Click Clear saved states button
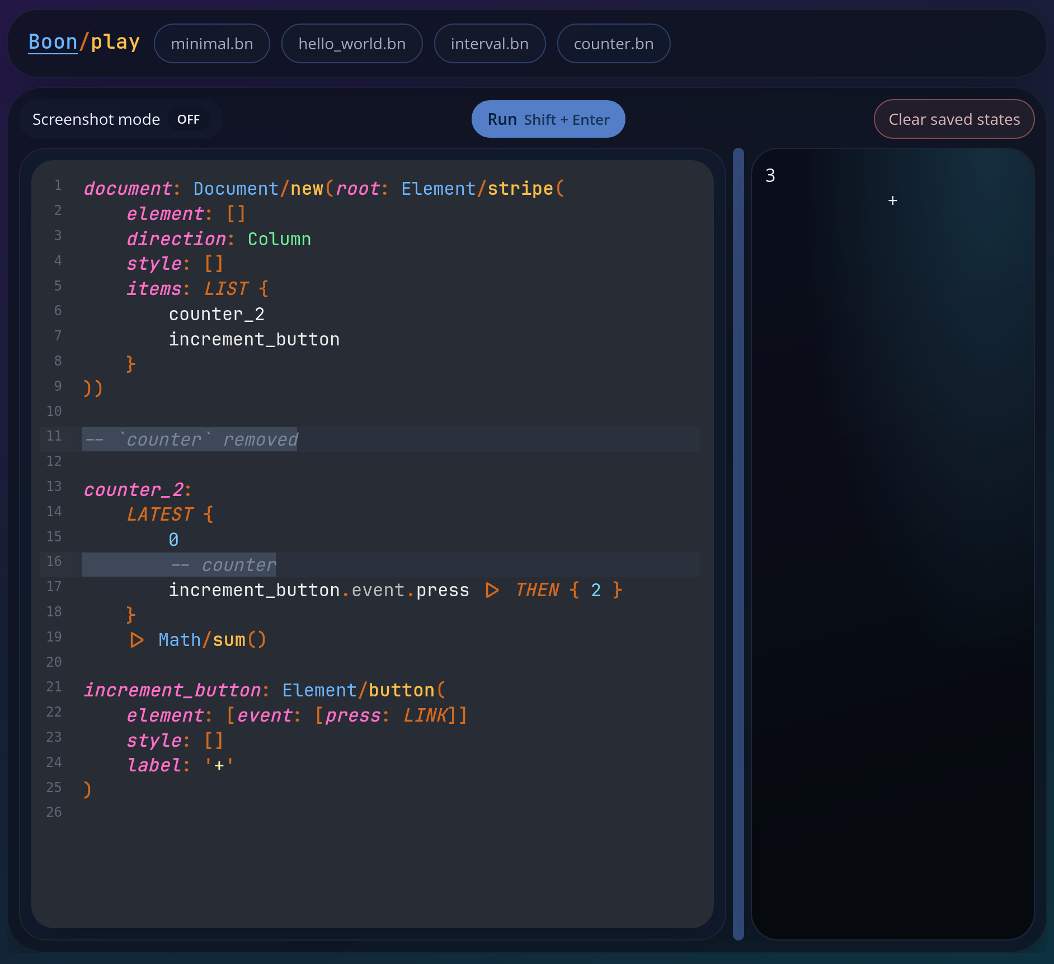Viewport: 1054px width, 964px height. (x=954, y=119)
